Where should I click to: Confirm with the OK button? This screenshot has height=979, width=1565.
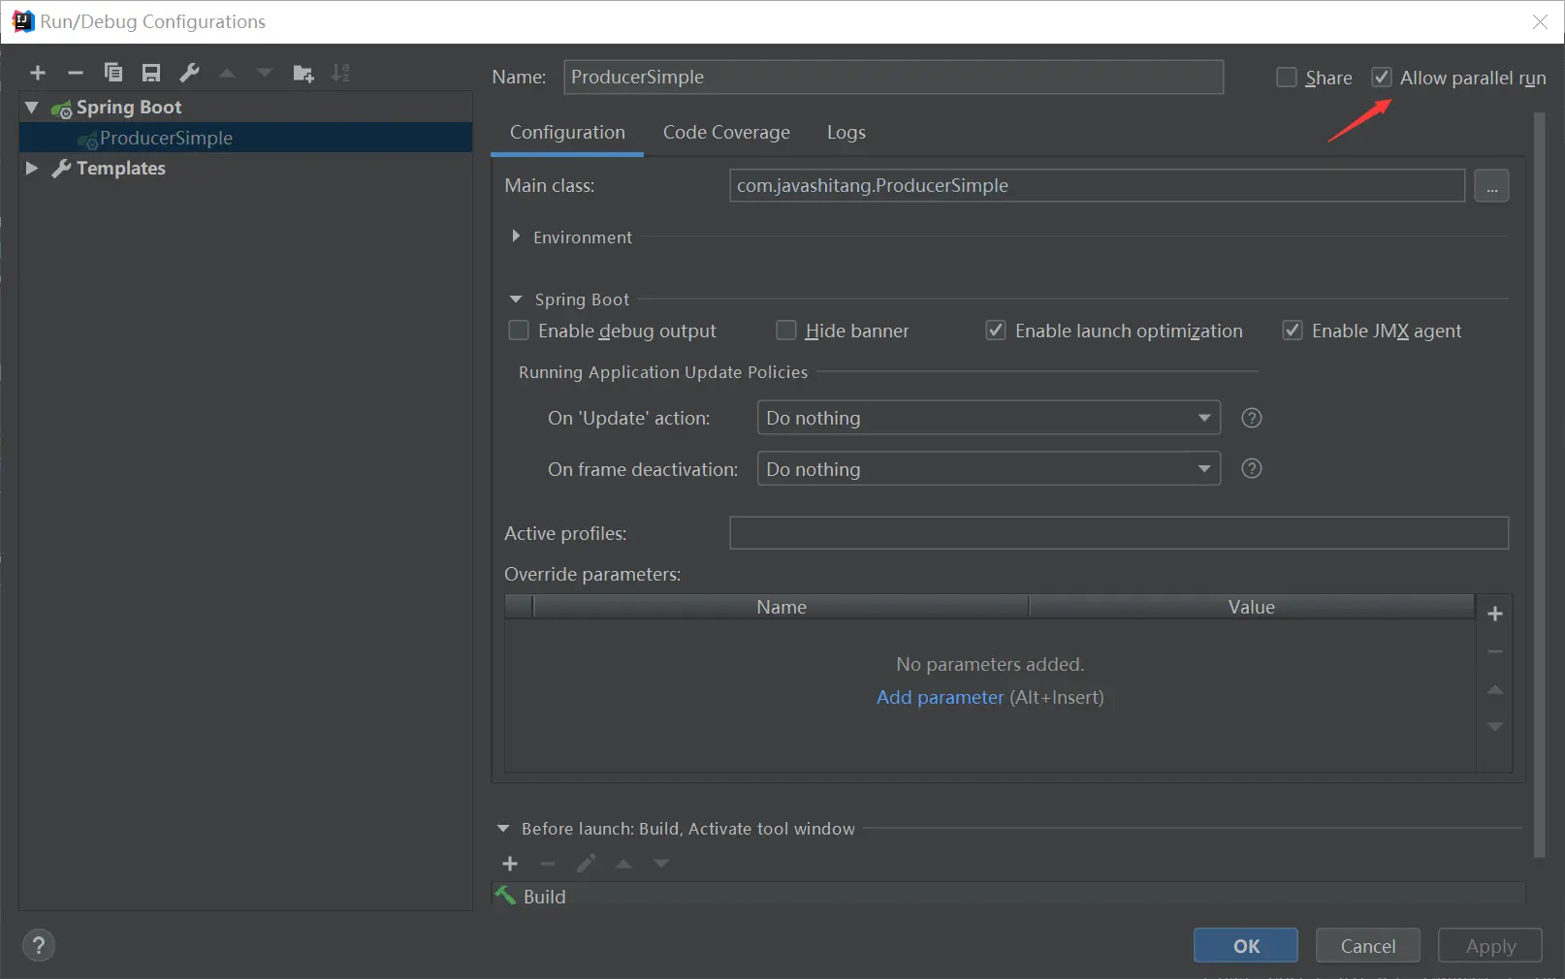pos(1246,945)
